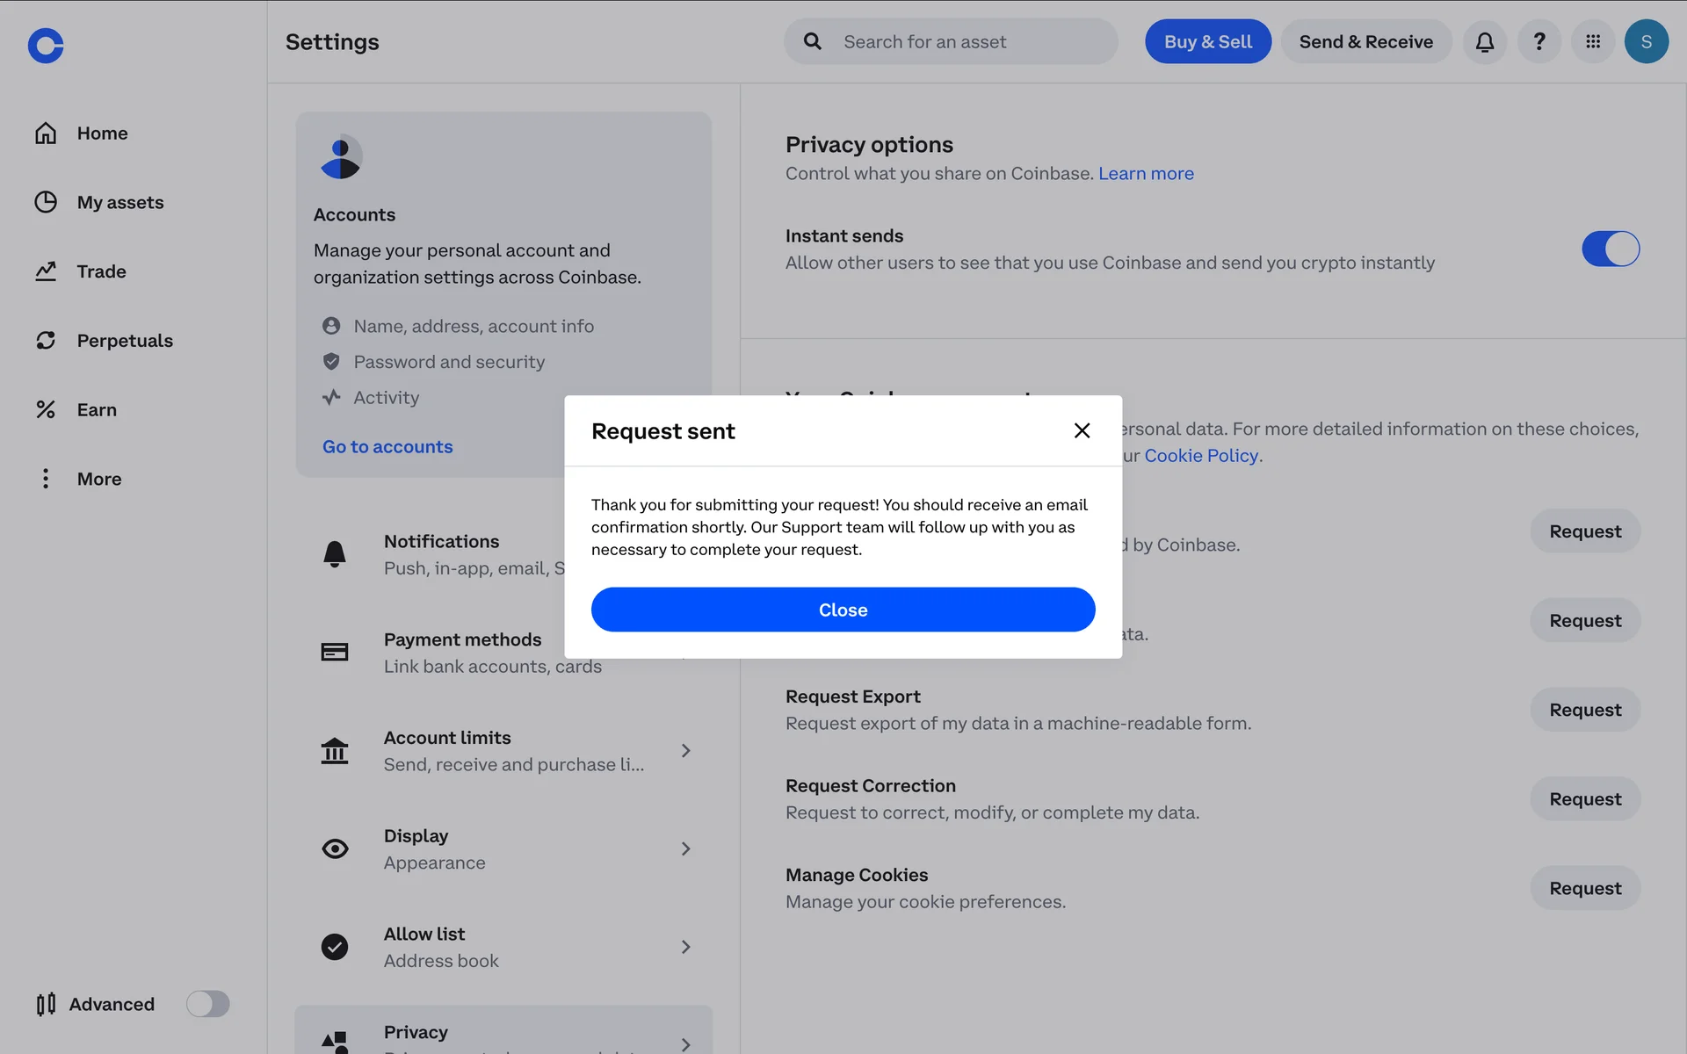The height and width of the screenshot is (1054, 1687).
Task: Click the help question mark icon
Action: click(x=1539, y=42)
